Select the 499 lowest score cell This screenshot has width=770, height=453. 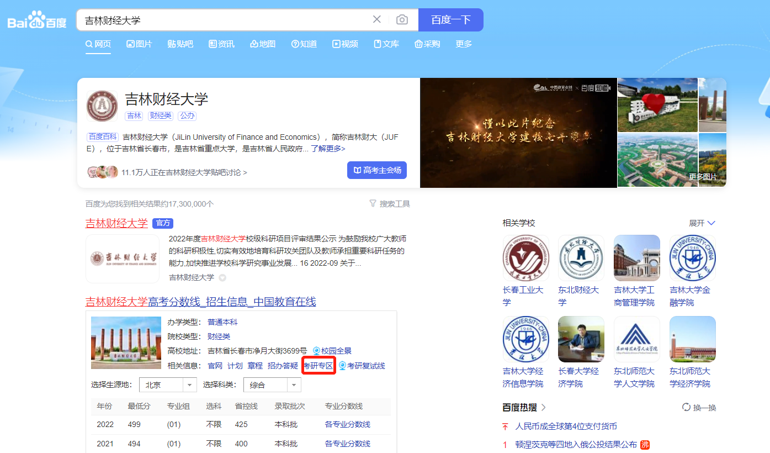point(134,424)
